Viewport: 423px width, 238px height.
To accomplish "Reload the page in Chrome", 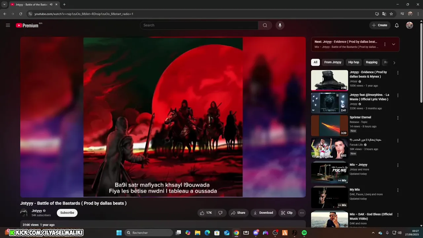I will (20, 14).
